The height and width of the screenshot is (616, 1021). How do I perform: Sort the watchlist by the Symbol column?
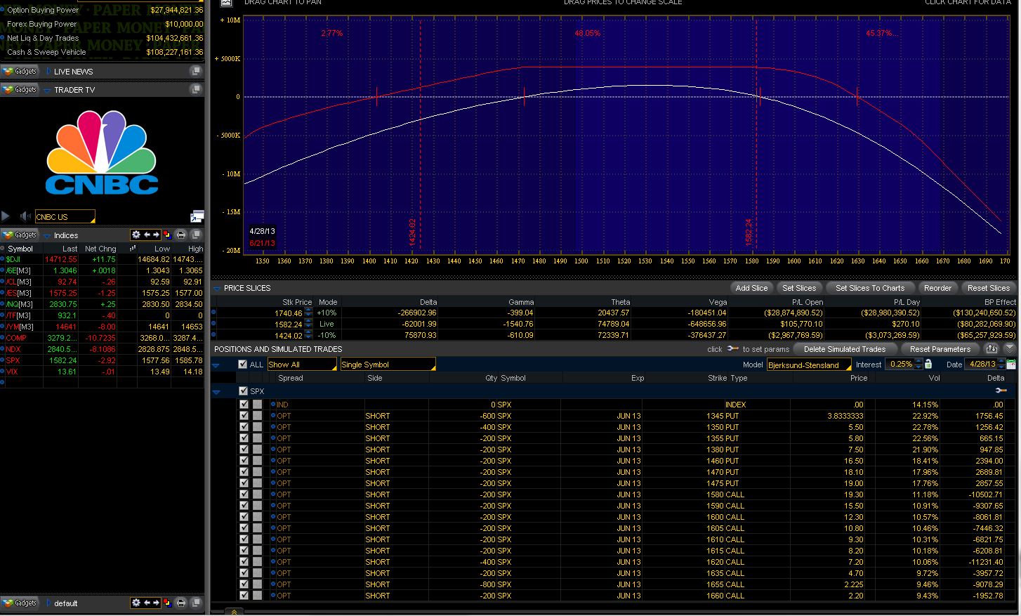tap(20, 249)
